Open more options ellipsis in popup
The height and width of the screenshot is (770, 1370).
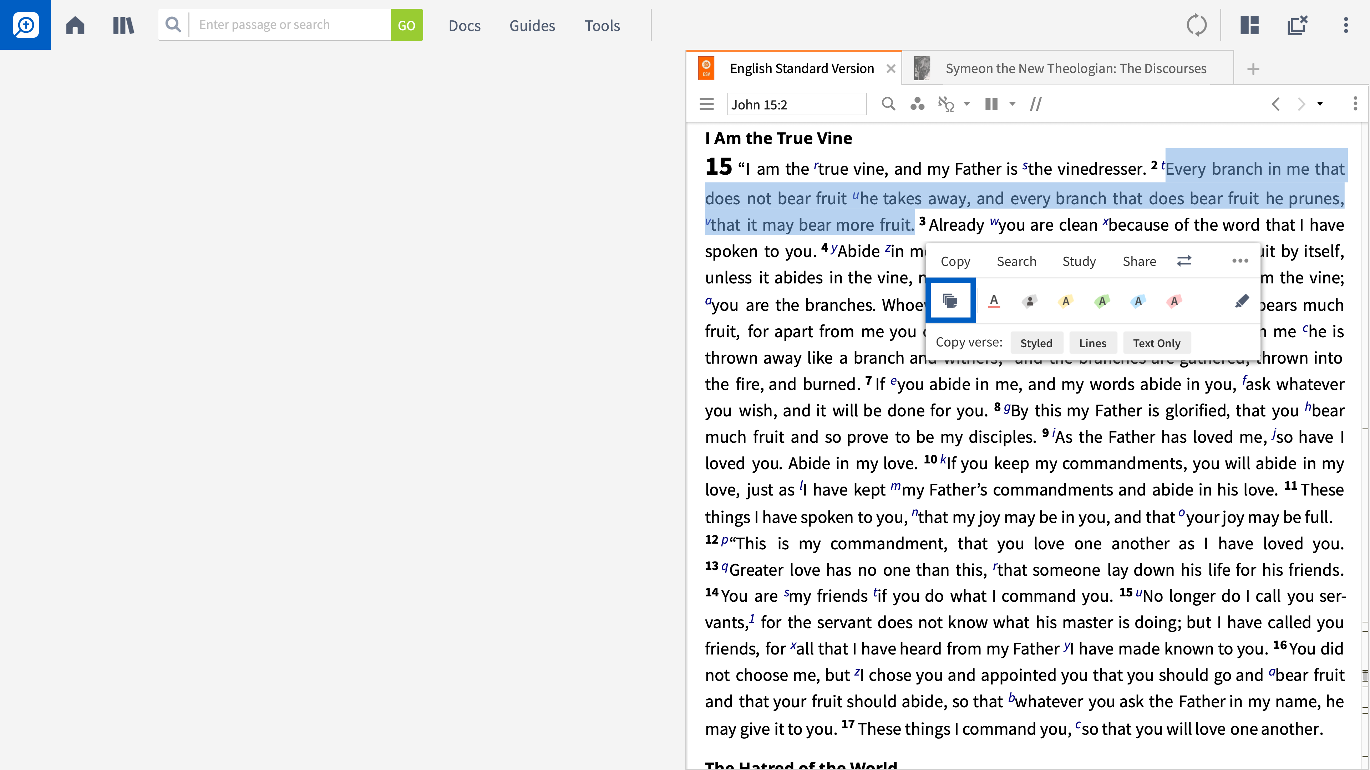pyautogui.click(x=1240, y=260)
